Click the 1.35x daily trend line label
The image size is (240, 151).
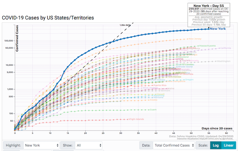125,25
